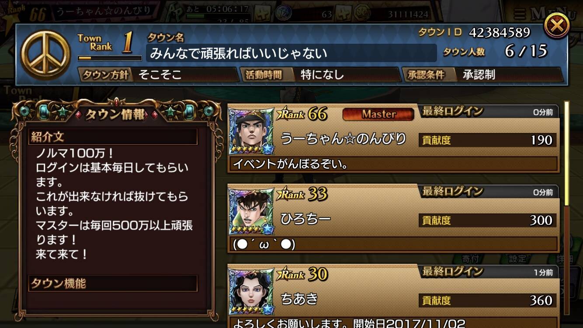
Task: Tap the golden peace emblem icon
Action: coord(45,54)
